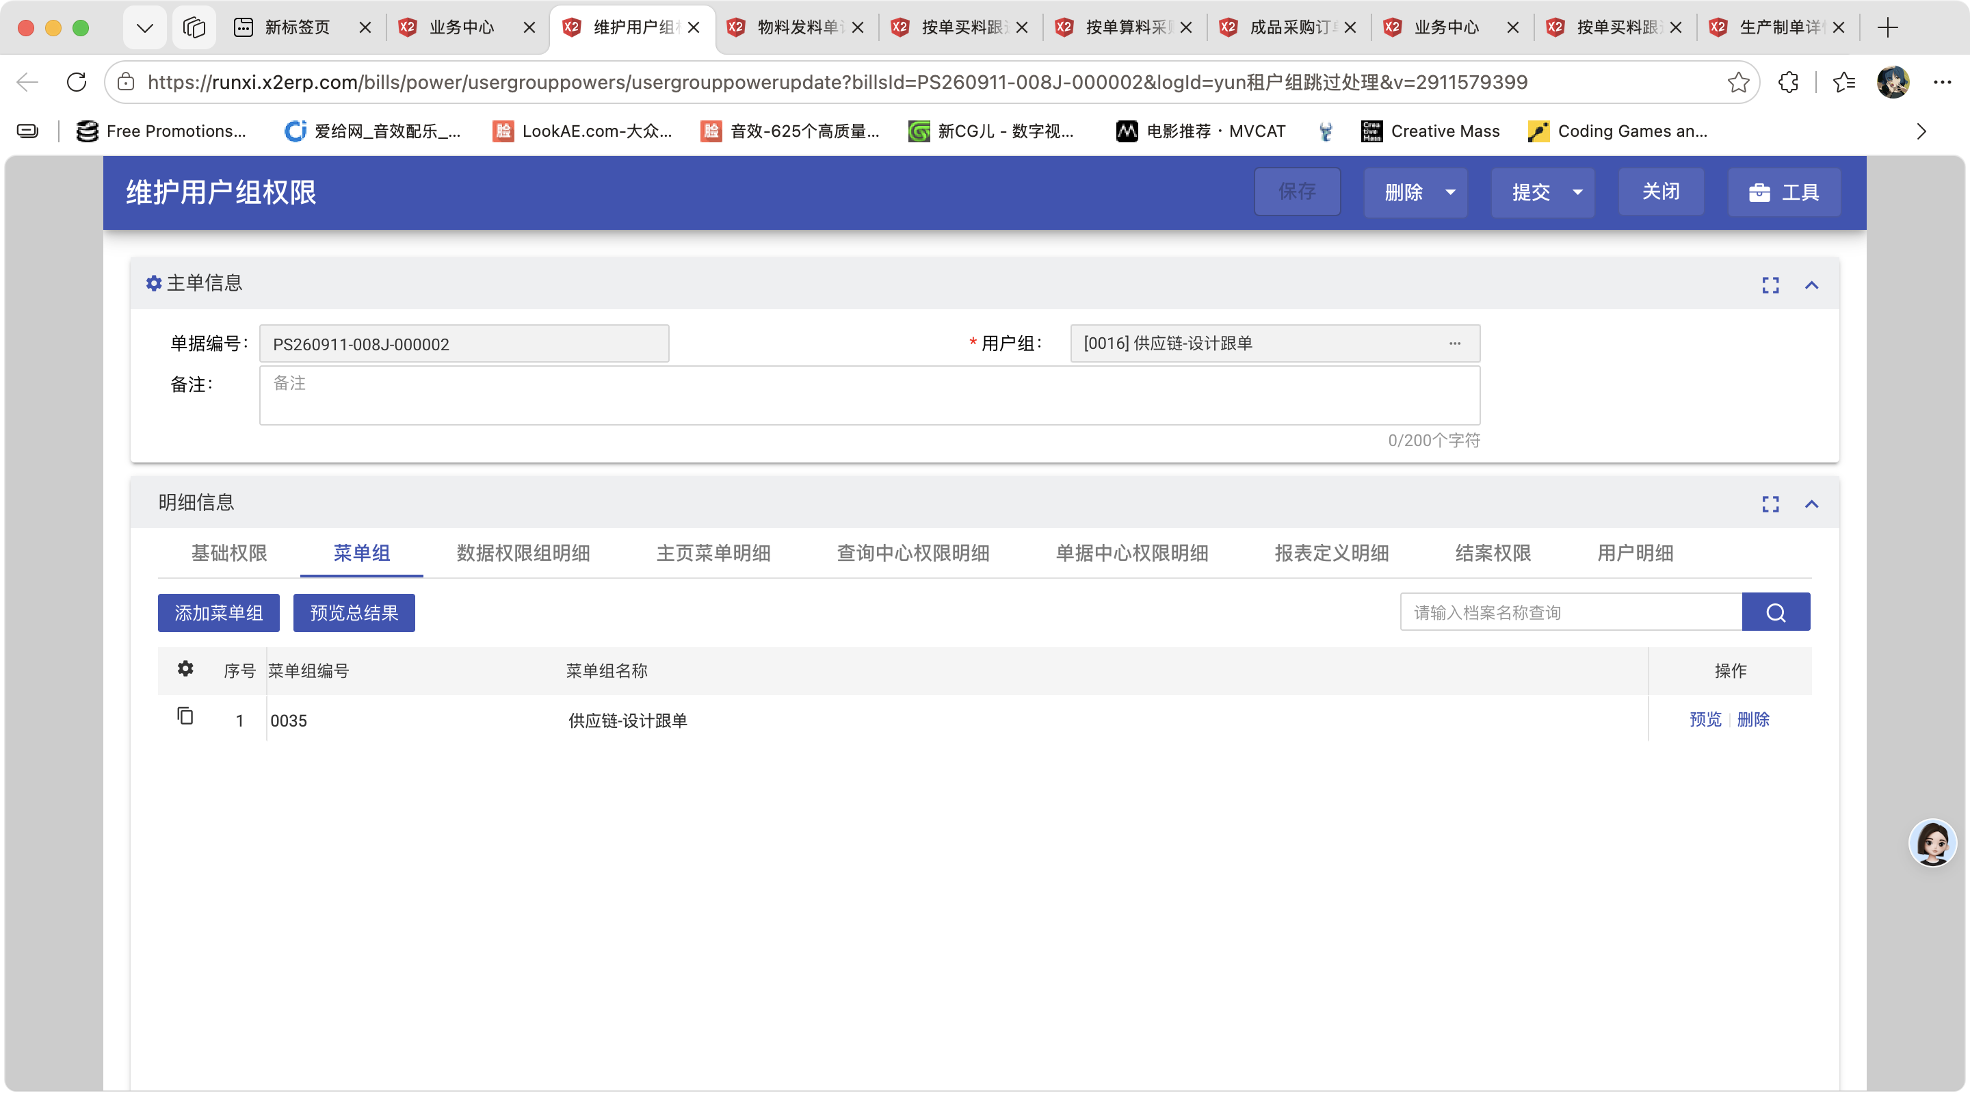
Task: Focus the 档案名称 search field
Action: 1571,612
